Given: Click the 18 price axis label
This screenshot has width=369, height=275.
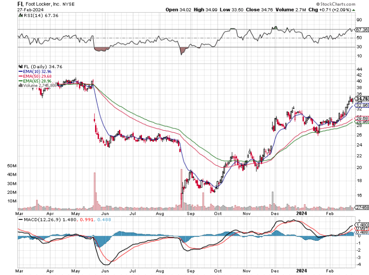Looking at the screenshot, I should tap(359, 181).
